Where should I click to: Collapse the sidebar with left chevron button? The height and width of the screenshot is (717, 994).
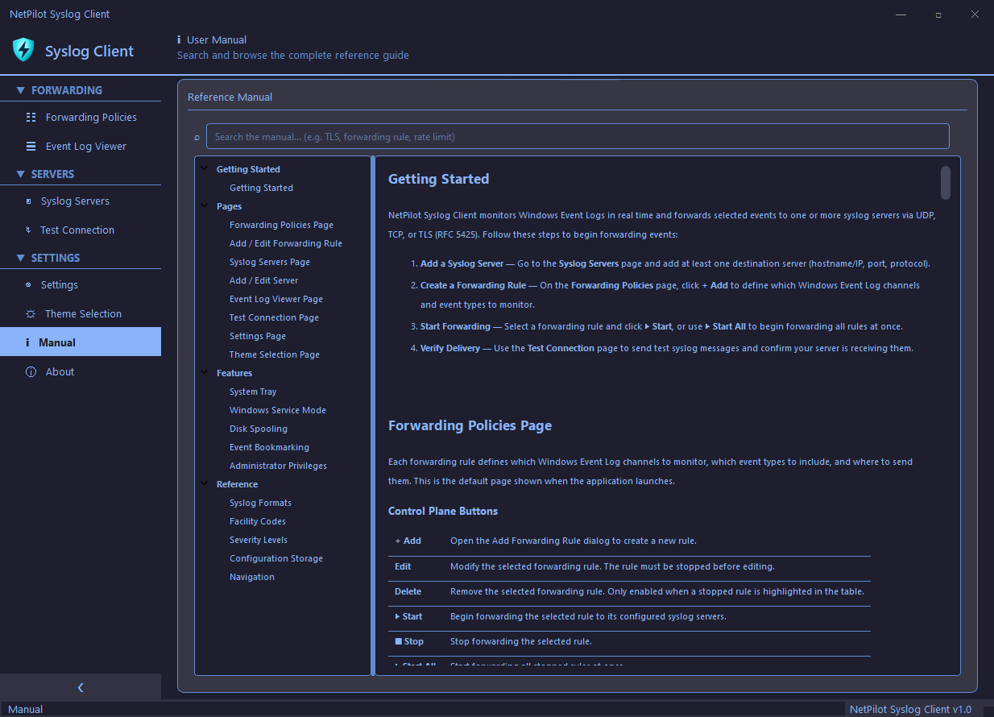pyautogui.click(x=81, y=687)
